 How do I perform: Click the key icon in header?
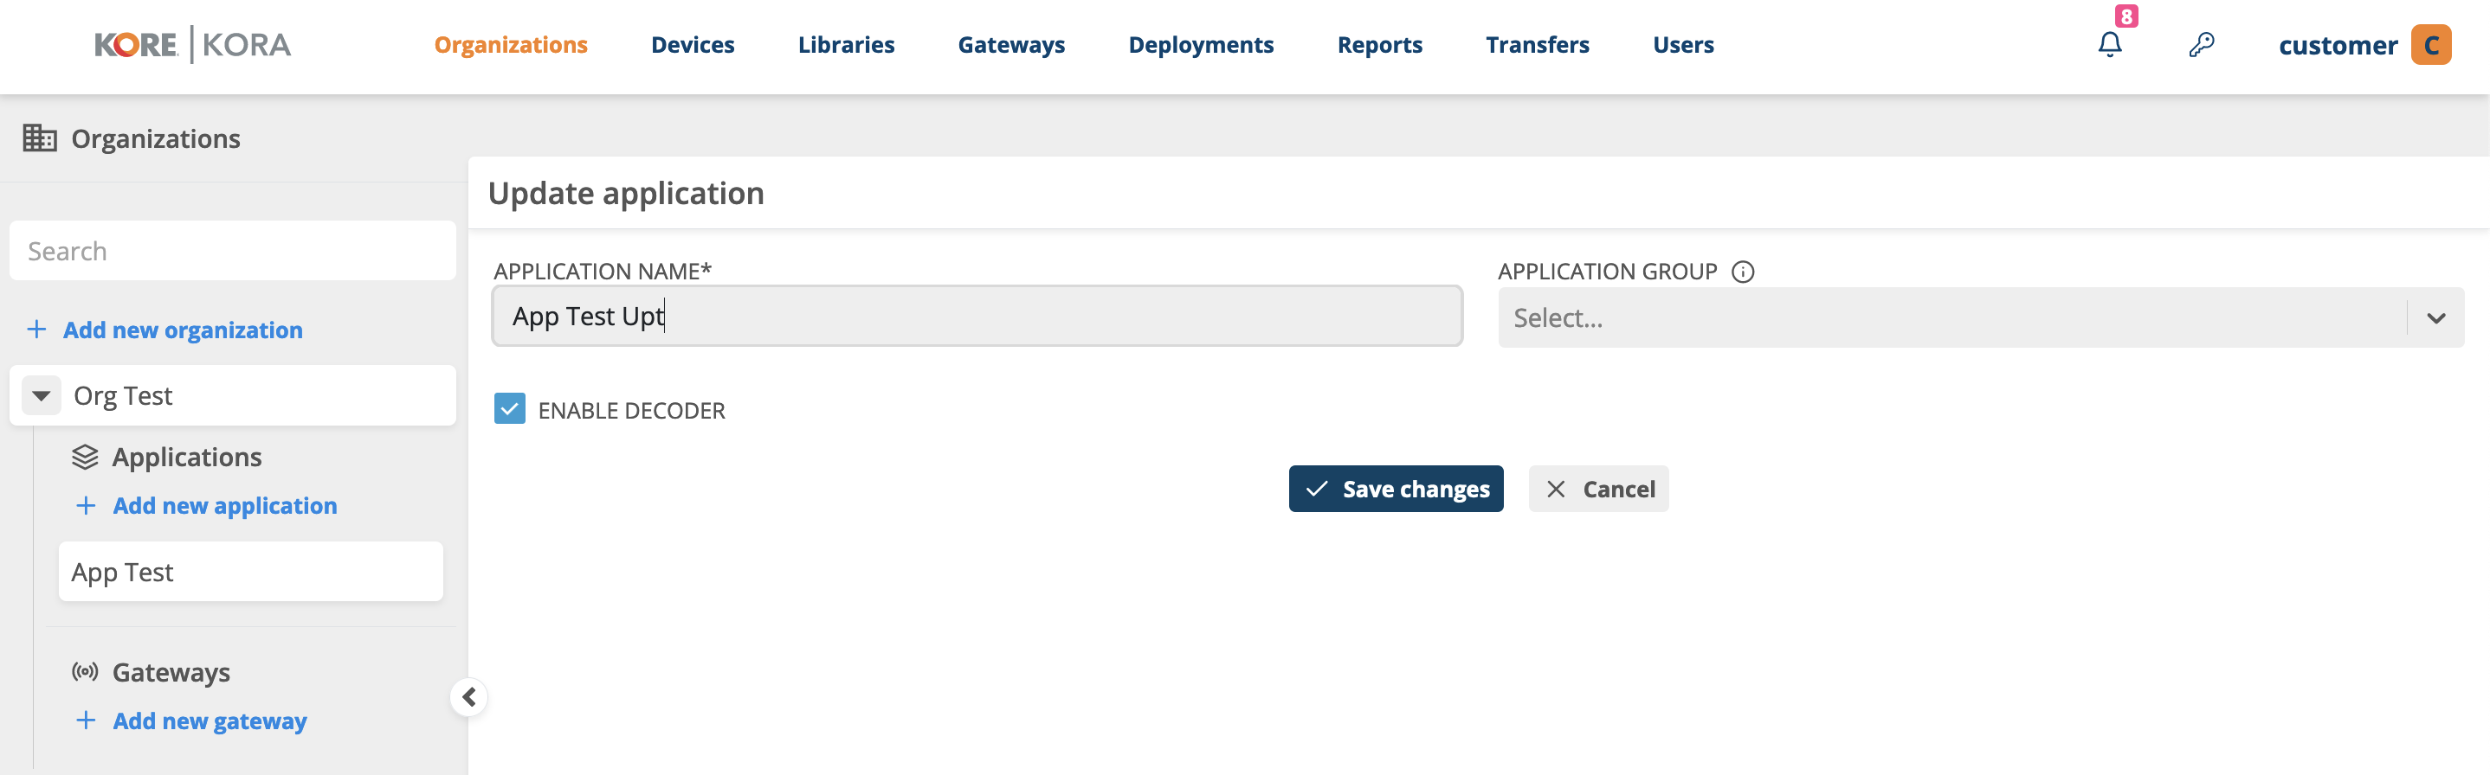[x=2201, y=44]
